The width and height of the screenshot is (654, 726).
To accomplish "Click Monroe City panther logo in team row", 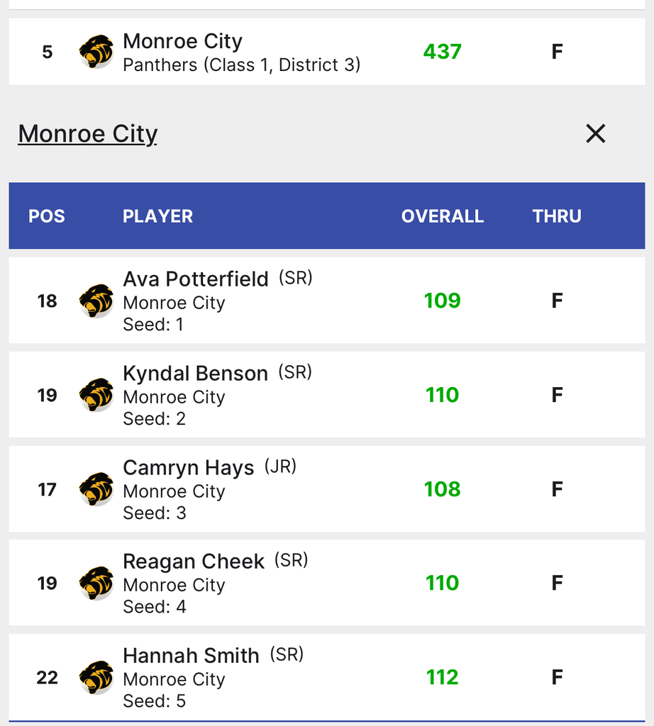I will click(x=96, y=52).
